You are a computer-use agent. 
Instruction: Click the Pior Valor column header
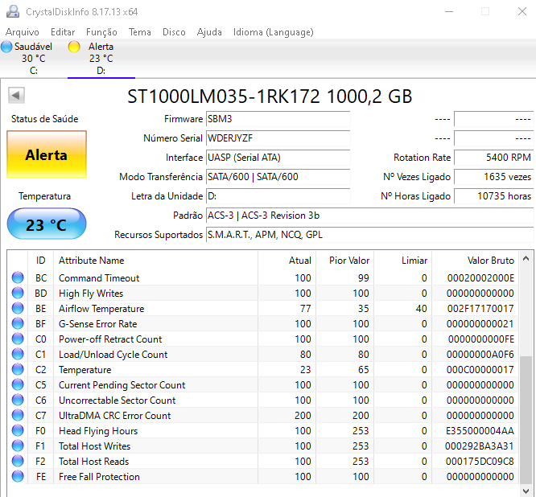[345, 261]
